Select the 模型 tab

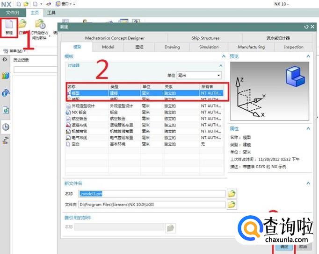(x=77, y=47)
